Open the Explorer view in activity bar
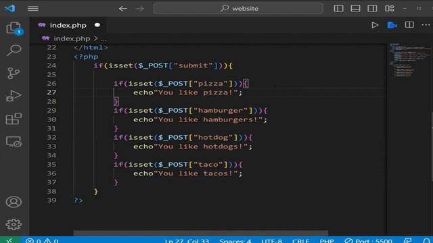The height and width of the screenshot is (243, 433). (14, 28)
